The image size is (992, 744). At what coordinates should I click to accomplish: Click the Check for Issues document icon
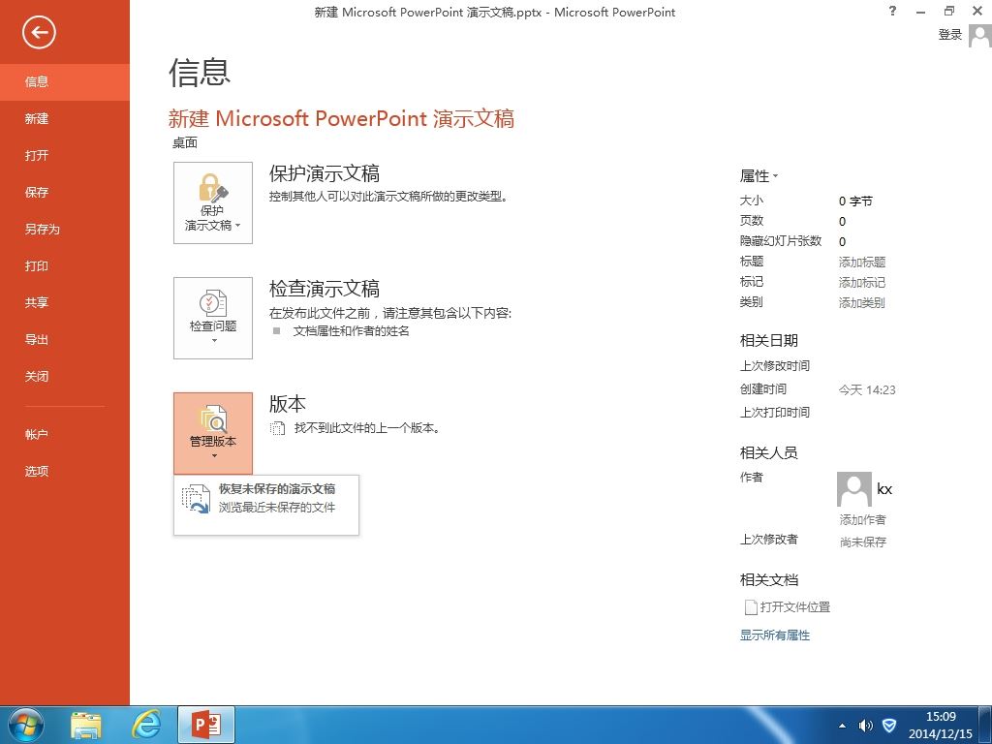213,303
